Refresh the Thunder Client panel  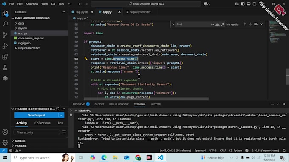click(x=58, y=109)
